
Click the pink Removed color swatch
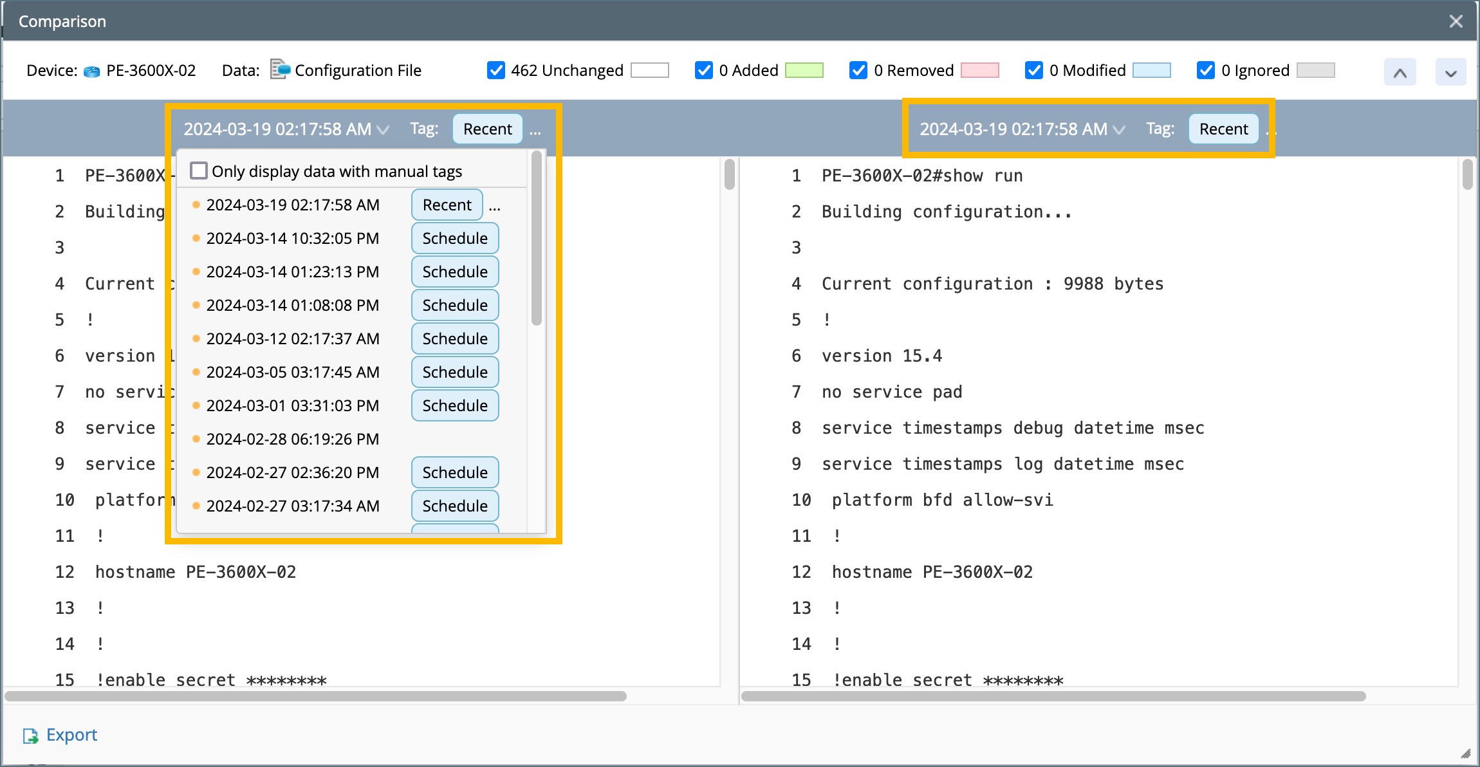[979, 70]
